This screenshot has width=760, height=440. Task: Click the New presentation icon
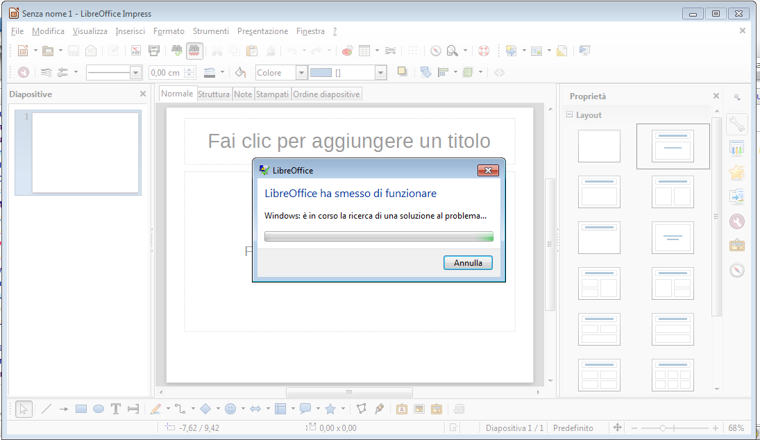click(23, 51)
